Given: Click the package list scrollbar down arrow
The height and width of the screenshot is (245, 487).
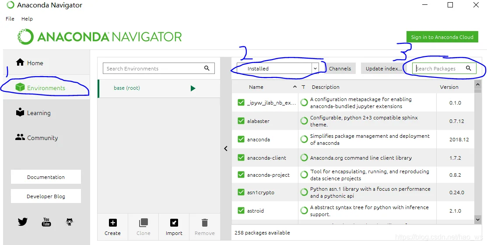Looking at the screenshot, I should (x=478, y=220).
